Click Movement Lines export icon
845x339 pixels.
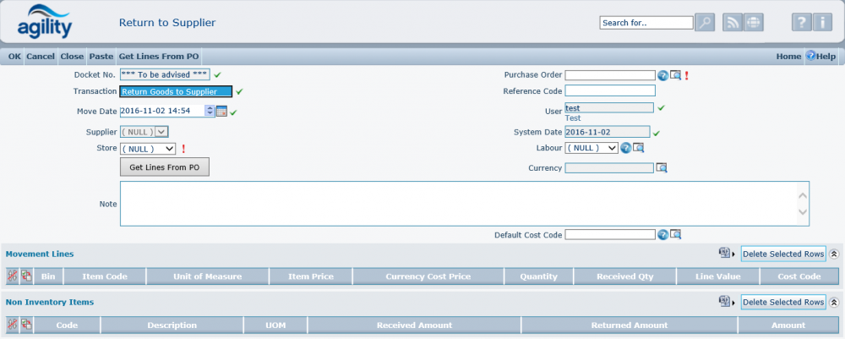pos(724,254)
